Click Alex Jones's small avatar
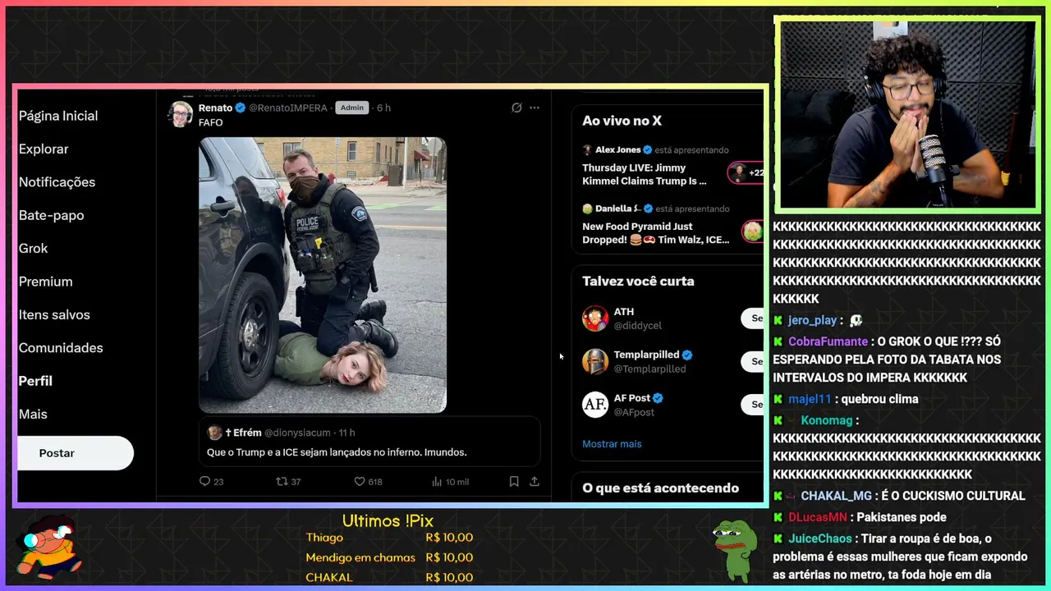Screen dimensions: 1051x591 tap(587, 150)
